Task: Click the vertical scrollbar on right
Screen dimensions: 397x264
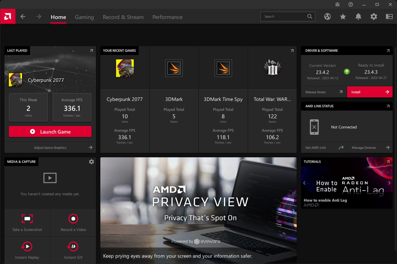Action: [x=395, y=148]
